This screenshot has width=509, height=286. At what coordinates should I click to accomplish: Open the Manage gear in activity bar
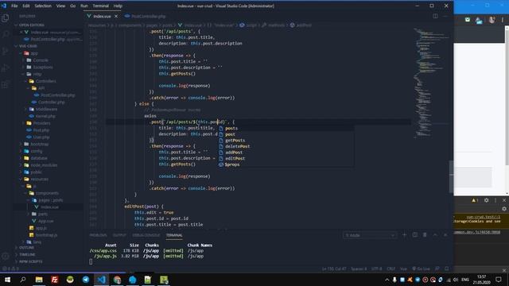click(x=6, y=256)
